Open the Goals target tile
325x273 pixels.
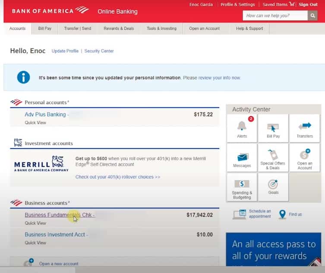pyautogui.click(x=273, y=187)
